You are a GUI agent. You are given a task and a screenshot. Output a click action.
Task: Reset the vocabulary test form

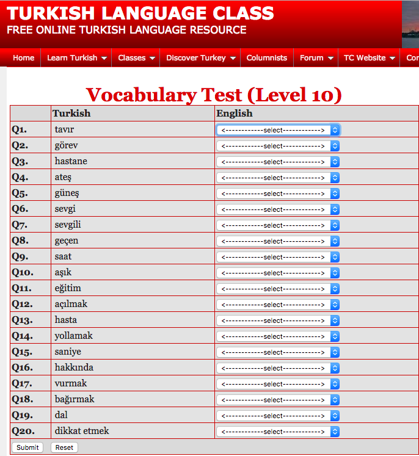[64, 447]
